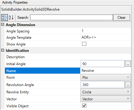Image resolution: width=134 pixels, height=110 pixels.
Task: Select the Revolution Angle property label
Action: point(20,85)
